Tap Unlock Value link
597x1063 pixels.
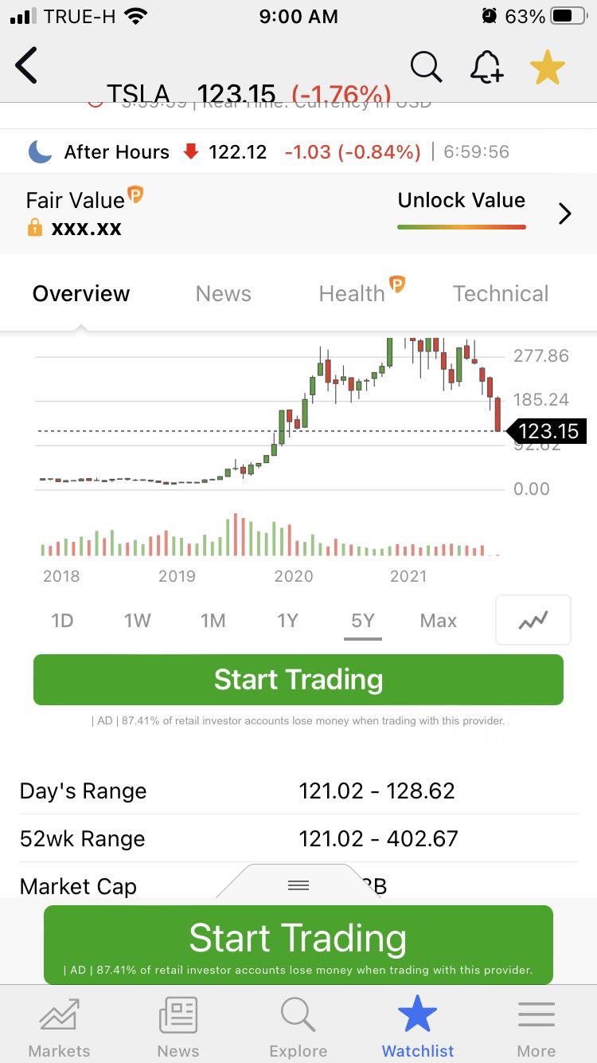click(x=462, y=200)
